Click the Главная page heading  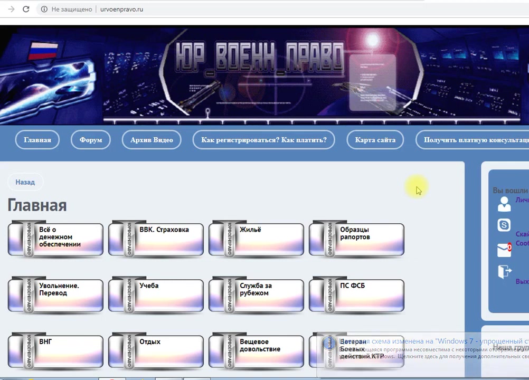[37, 205]
